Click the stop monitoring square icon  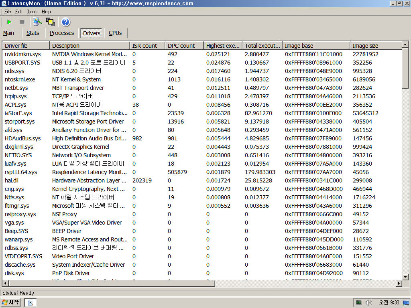22,22
